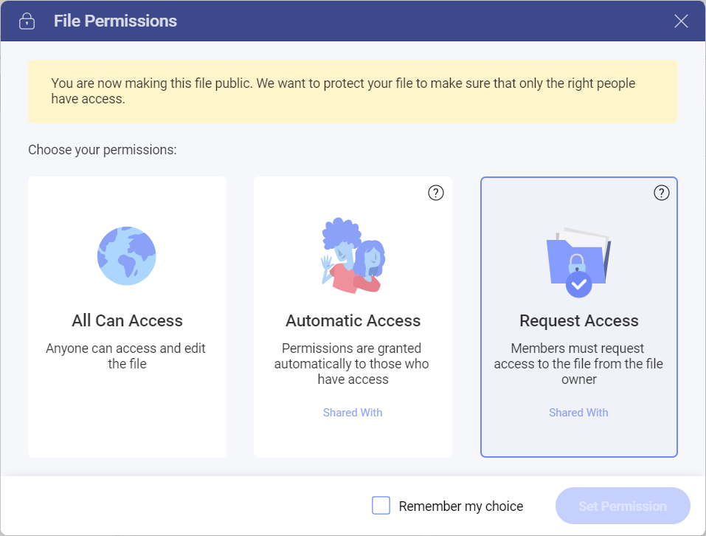The height and width of the screenshot is (536, 706).
Task: Enable Remember my choice
Action: pos(381,505)
